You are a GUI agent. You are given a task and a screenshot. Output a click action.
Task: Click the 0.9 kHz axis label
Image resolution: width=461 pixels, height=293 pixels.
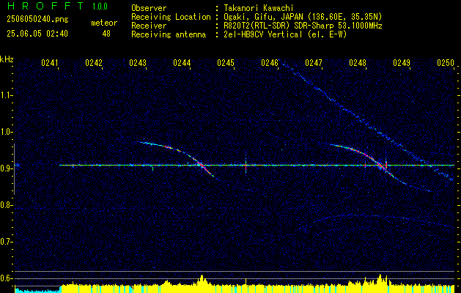[5, 168]
